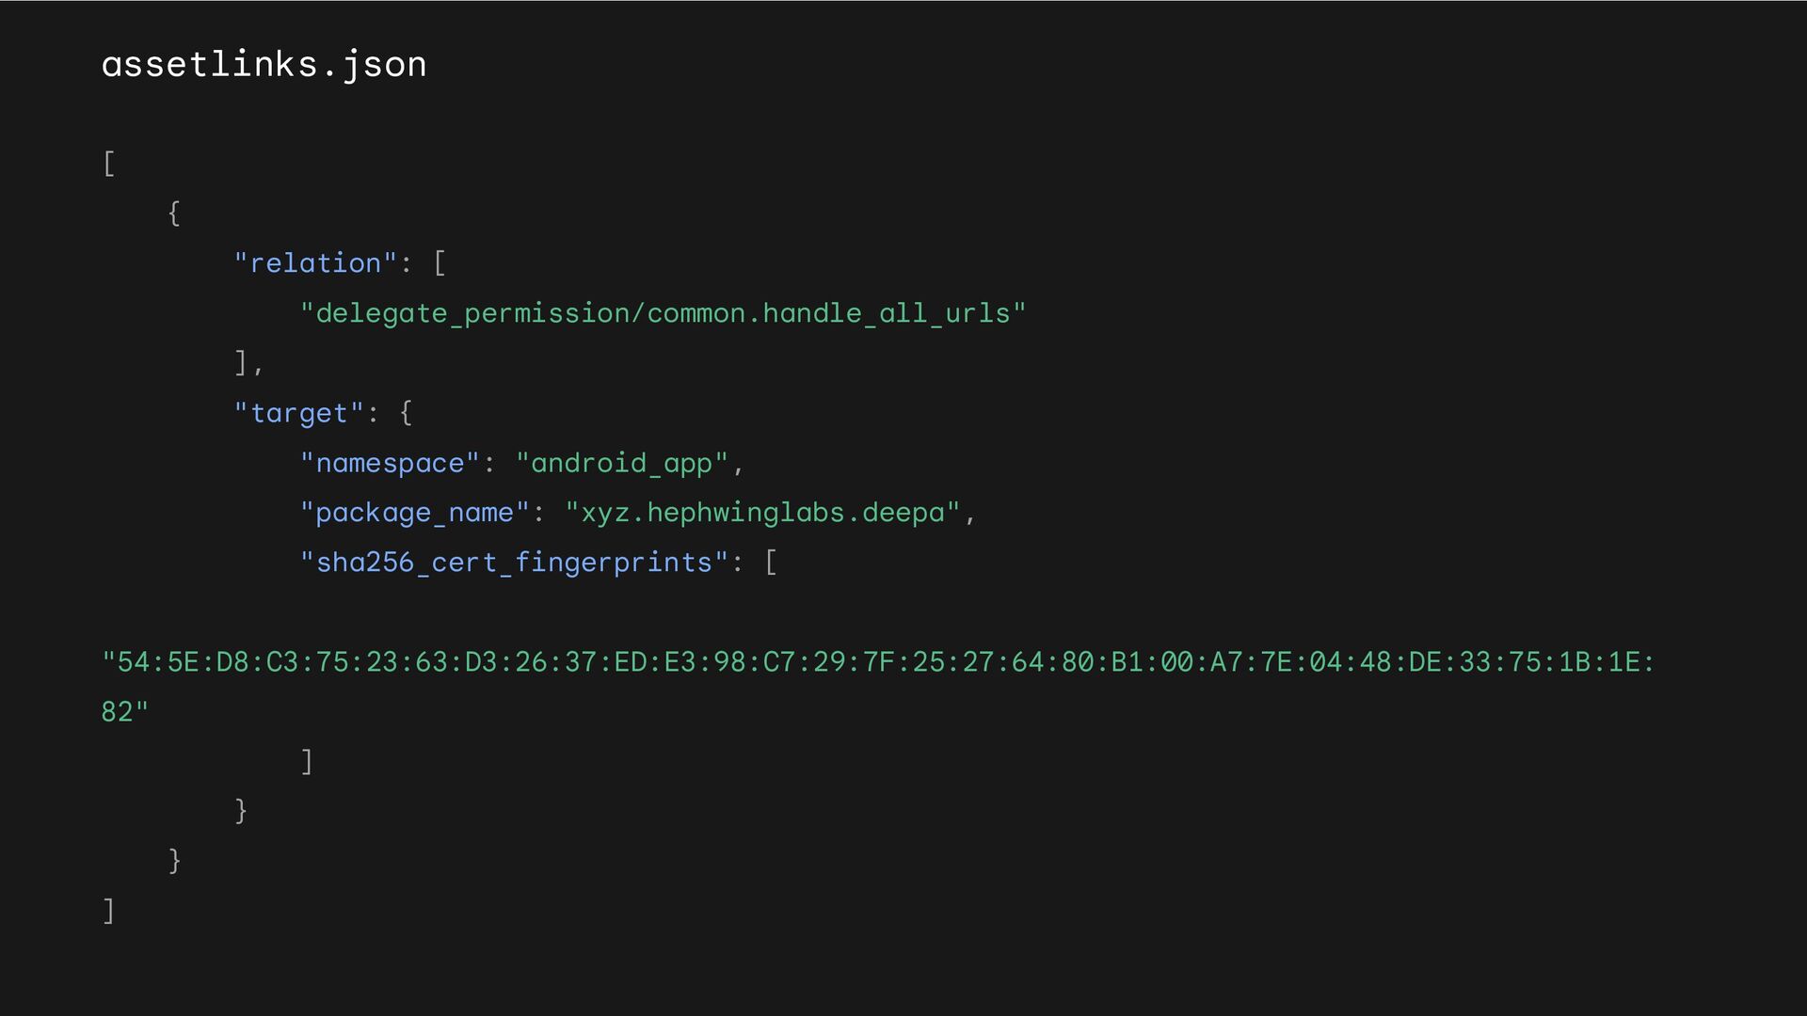This screenshot has width=1807, height=1016.
Task: Click the opening bracket after sha256_cert_fingerprints
Action: [x=771, y=563]
